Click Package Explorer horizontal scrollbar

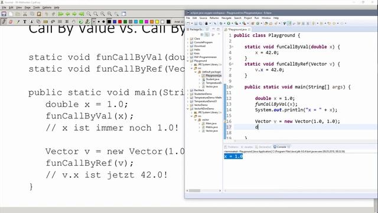[194, 191]
